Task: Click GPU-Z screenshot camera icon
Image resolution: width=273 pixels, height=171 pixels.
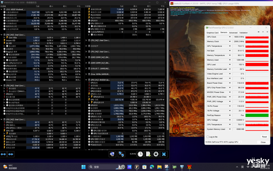Action: tap(259, 32)
